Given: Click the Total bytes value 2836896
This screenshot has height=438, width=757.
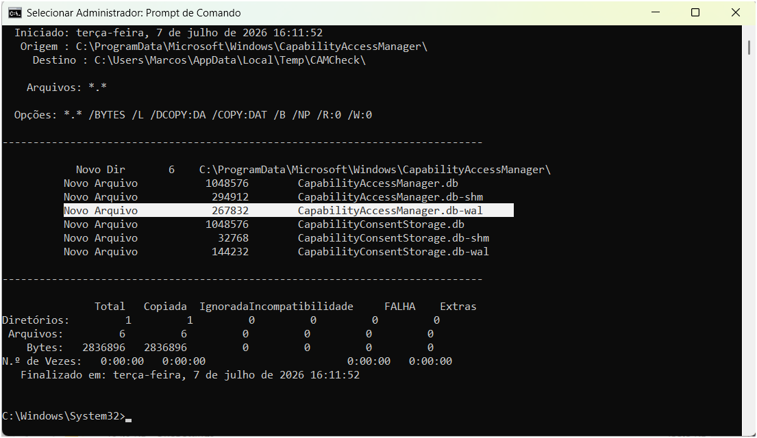Looking at the screenshot, I should (x=104, y=348).
